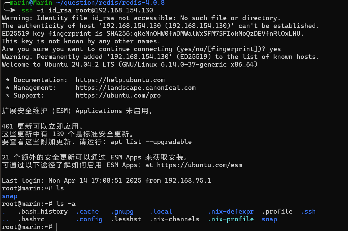Follow the https://ubuntu.com/esm link
348x231 pixels.
(199, 165)
